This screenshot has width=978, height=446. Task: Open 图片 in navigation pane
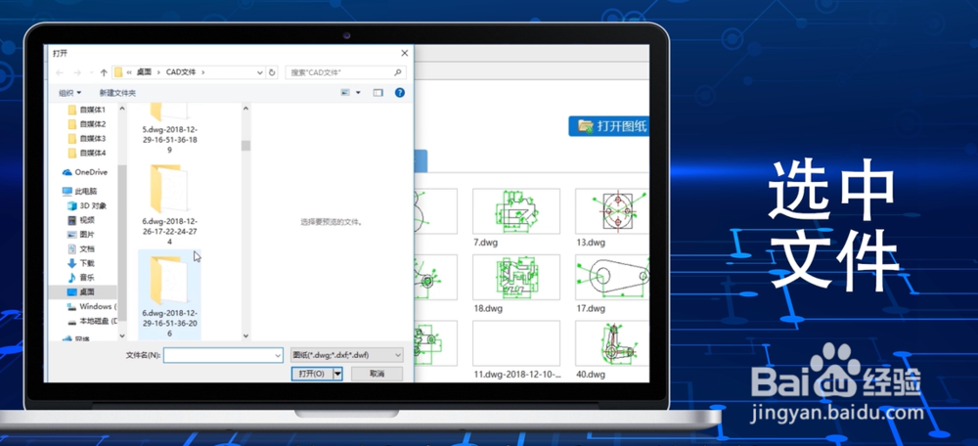[x=81, y=235]
